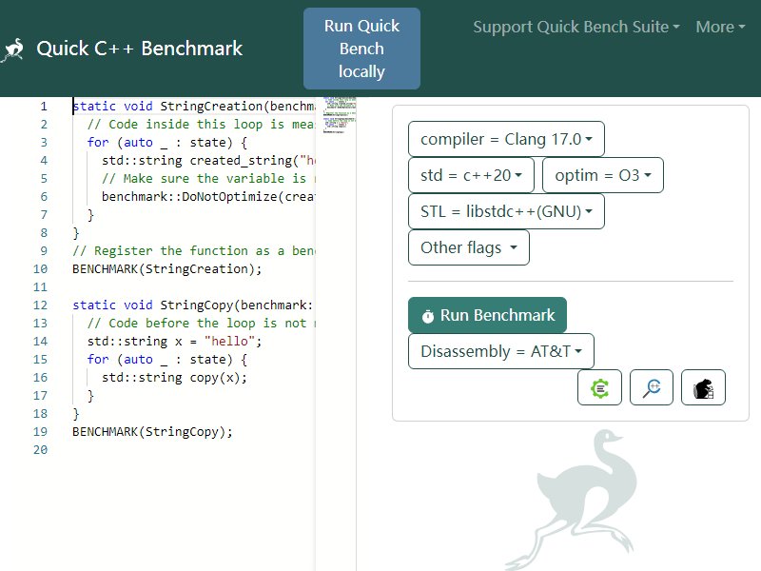Open the Disassembly = AT&T dropdown
761x571 pixels.
(501, 351)
